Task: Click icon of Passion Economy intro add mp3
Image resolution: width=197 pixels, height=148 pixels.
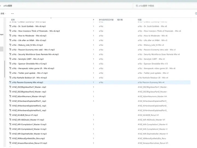Action: click(x=10, y=50)
